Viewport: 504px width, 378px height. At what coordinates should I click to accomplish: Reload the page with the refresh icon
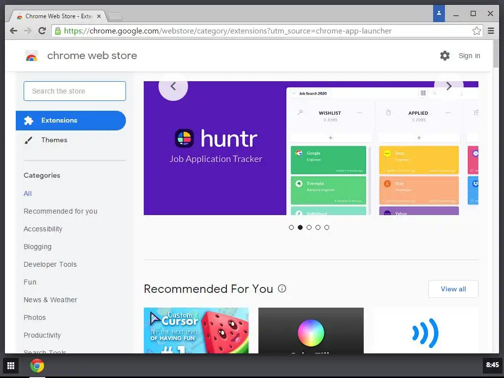pos(42,31)
